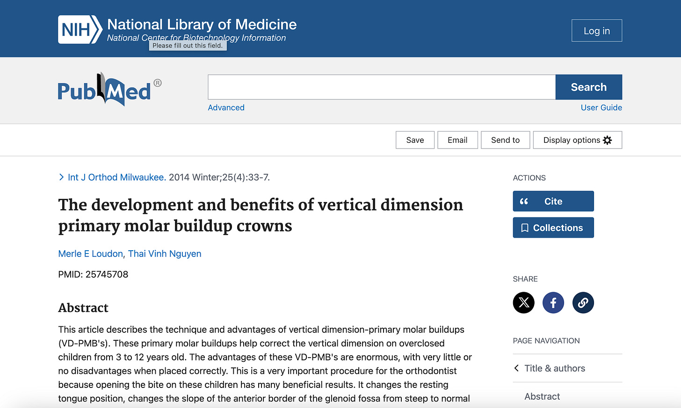Copy the permalink via link icon
This screenshot has height=408, width=681.
[x=583, y=302]
